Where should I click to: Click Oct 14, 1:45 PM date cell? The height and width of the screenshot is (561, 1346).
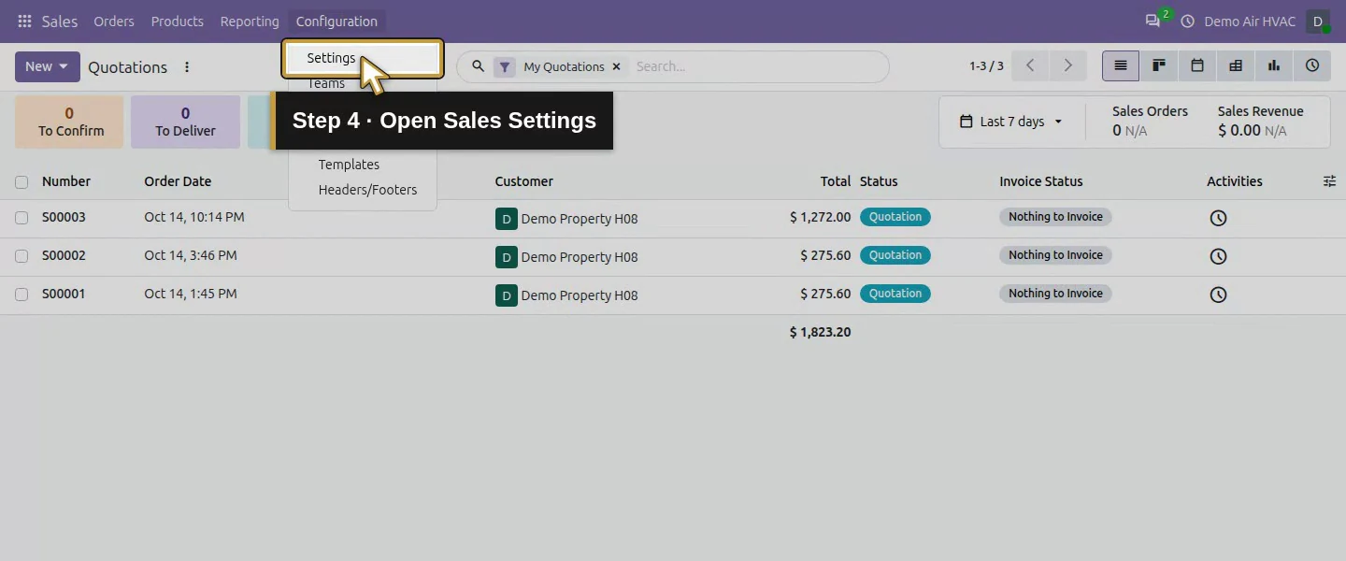click(x=191, y=294)
